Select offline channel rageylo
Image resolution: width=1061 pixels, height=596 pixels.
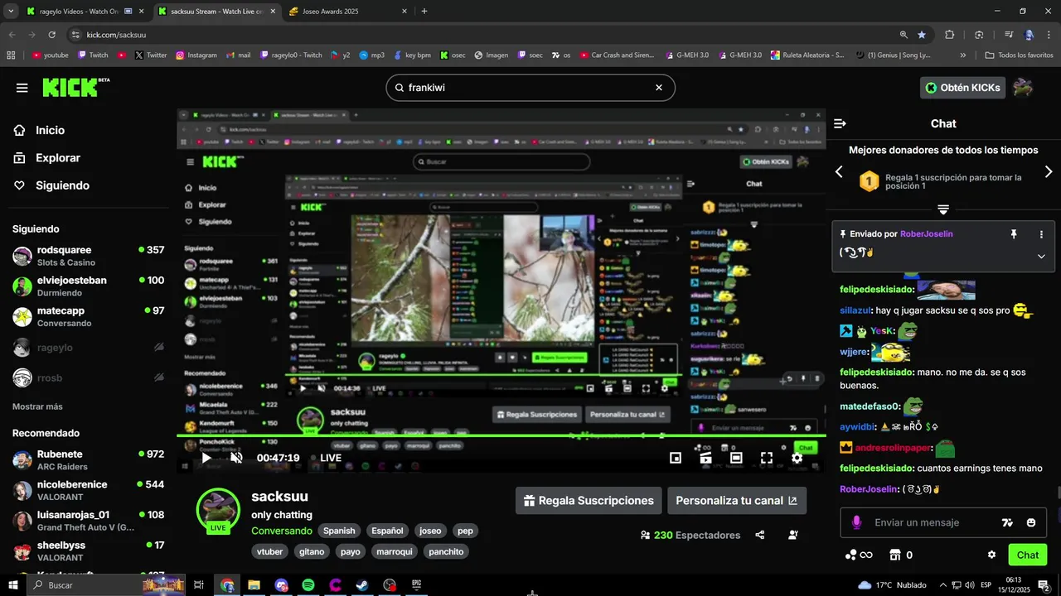(88, 348)
